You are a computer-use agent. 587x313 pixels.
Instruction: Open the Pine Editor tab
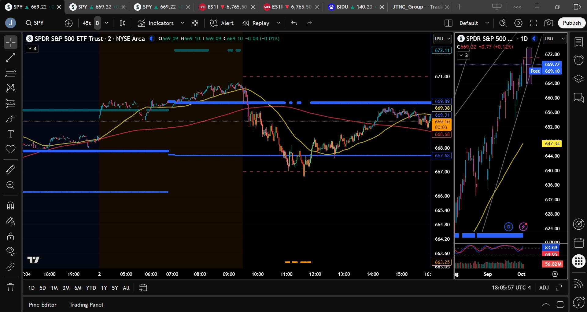click(x=43, y=305)
